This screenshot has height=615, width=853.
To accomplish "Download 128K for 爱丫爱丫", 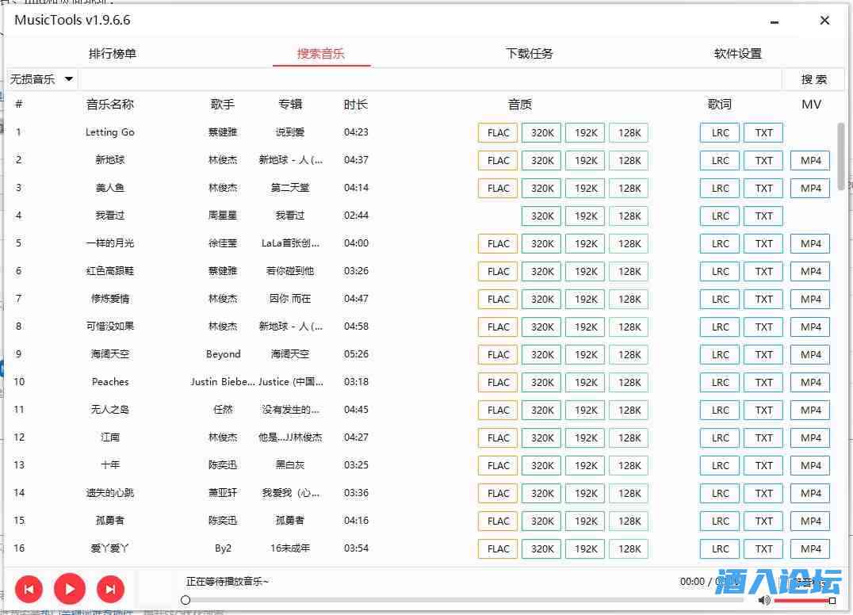I will point(629,549).
